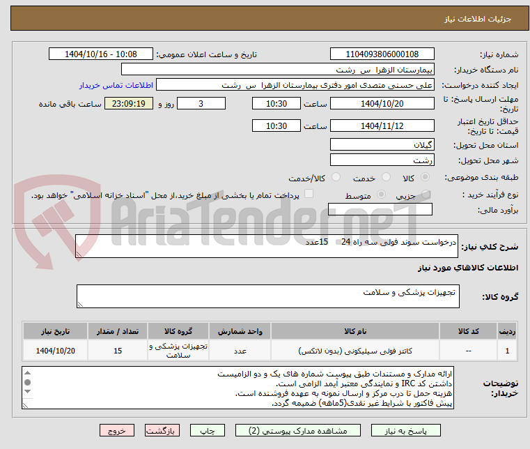Click the 'چاپ' print button
Image resolution: width=530 pixels, height=449 pixels.
(x=208, y=430)
